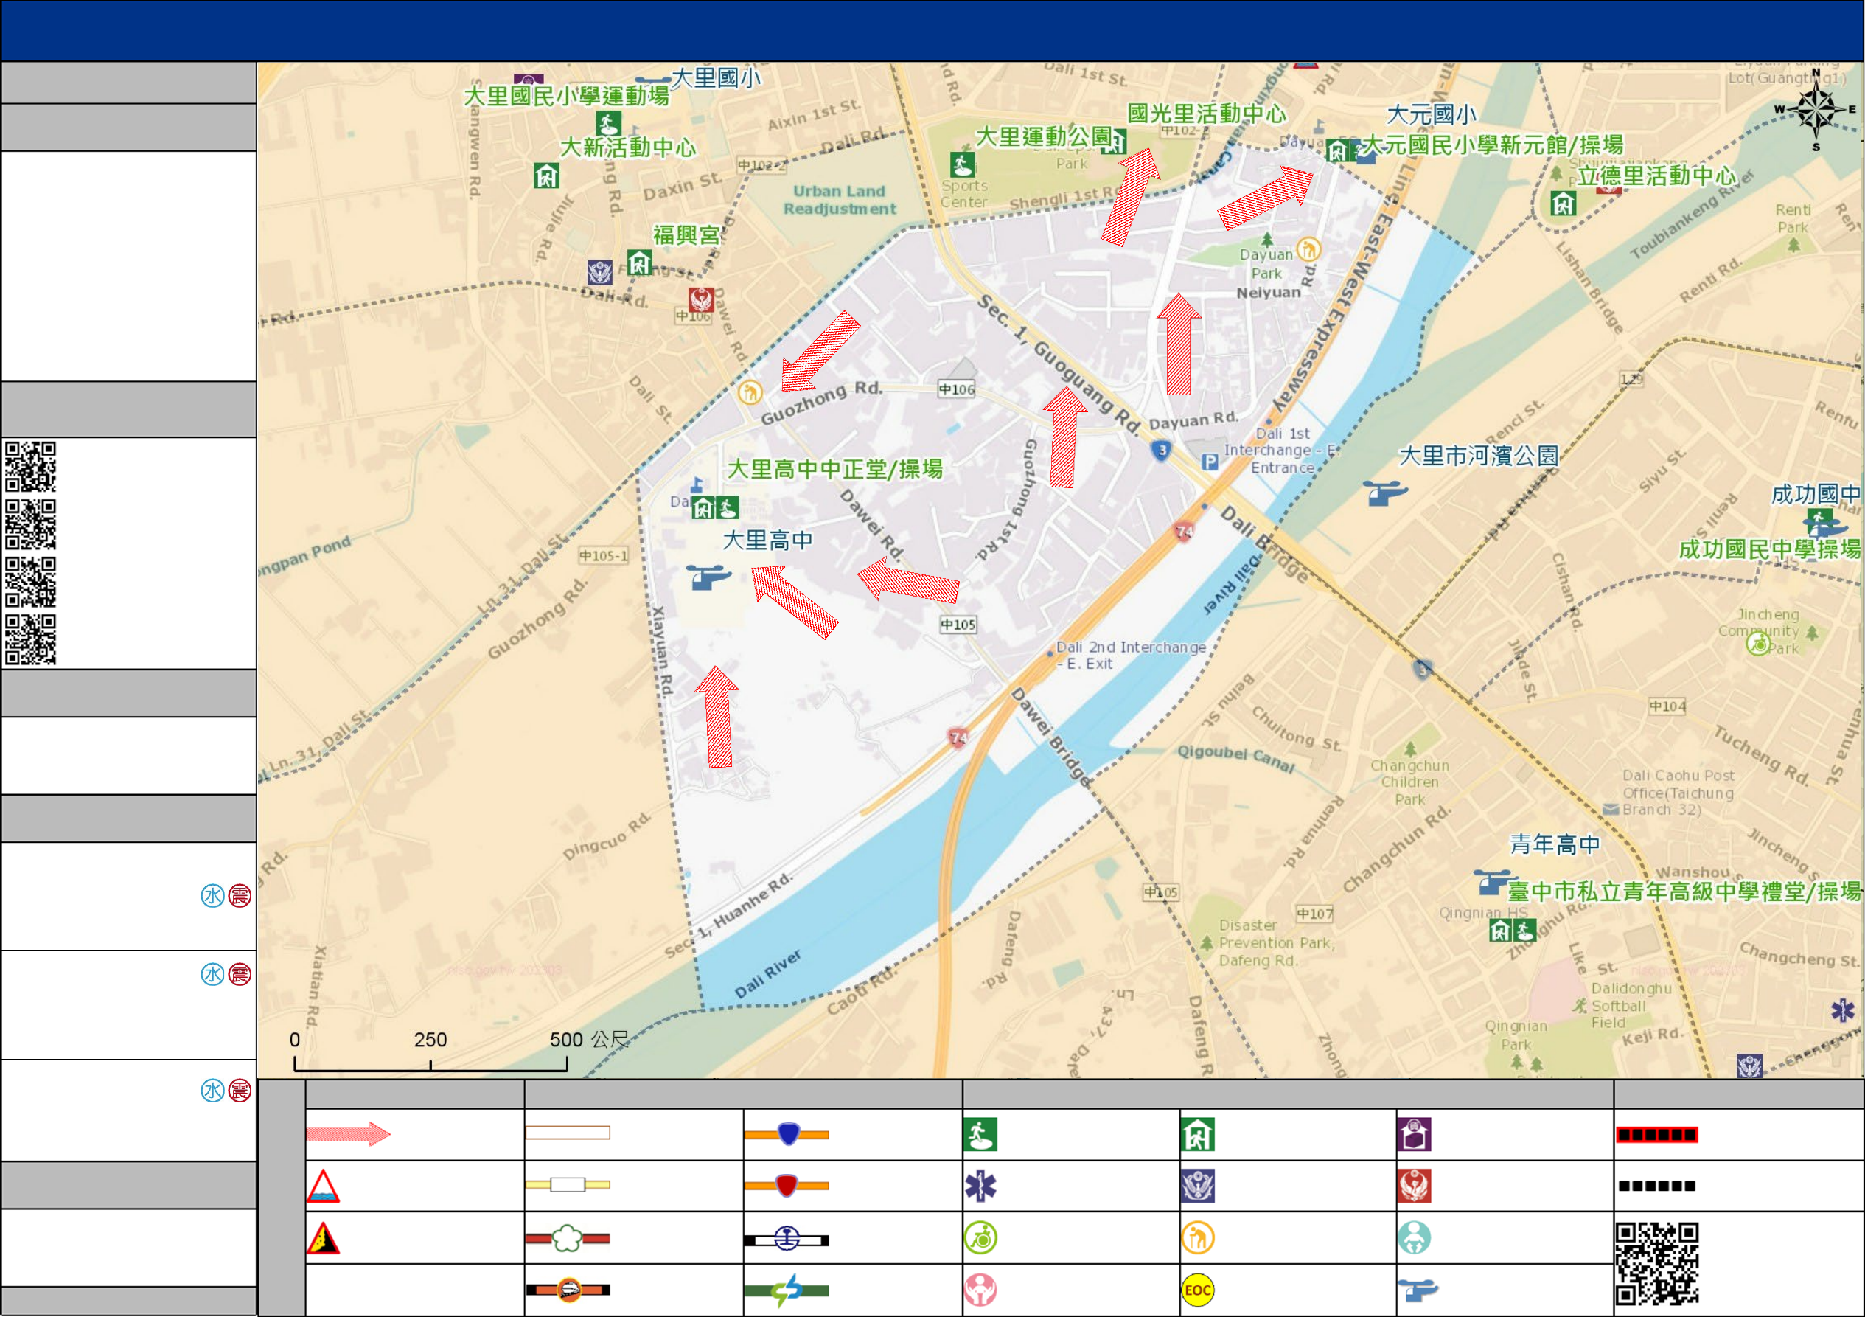Screen dimensions: 1865x1317
Task: Select the 國光里活動中心 label
Action: tap(1207, 114)
